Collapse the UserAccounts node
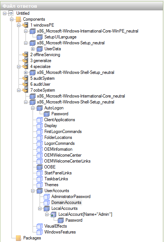This screenshot has height=242, width=164. 33,191
